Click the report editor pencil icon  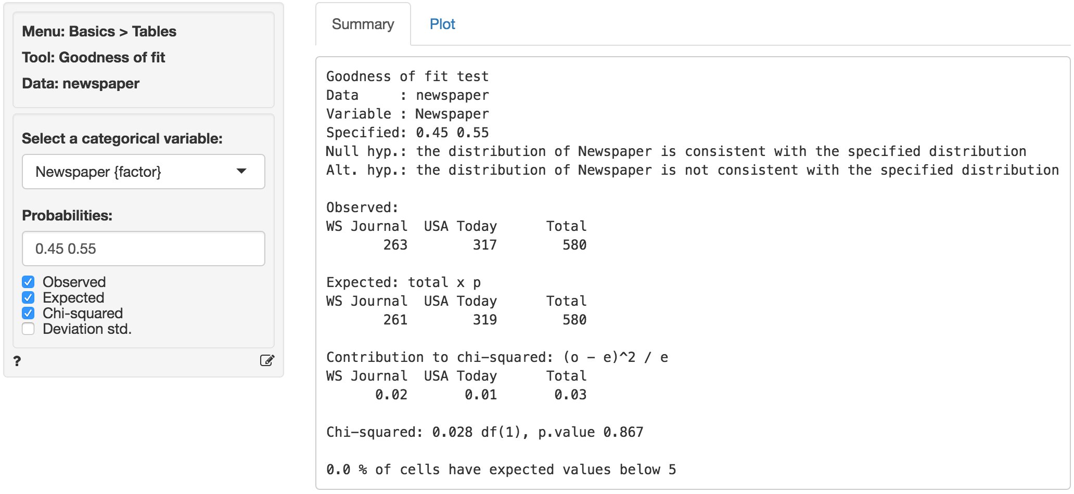point(267,360)
